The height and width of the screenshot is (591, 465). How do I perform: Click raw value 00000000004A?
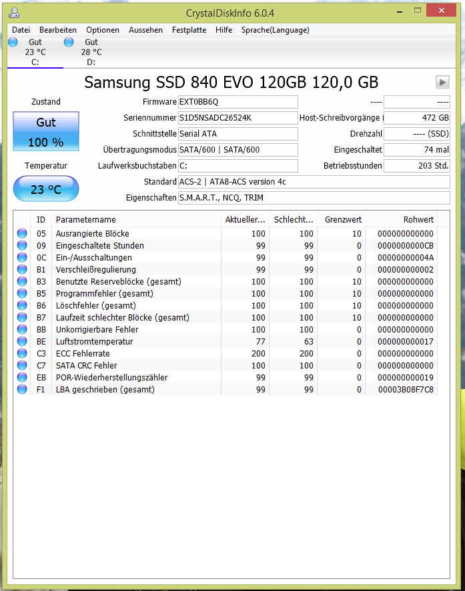406,257
